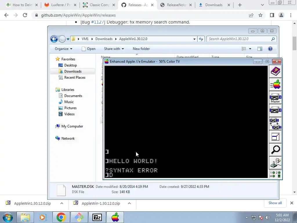This screenshot has height=223, width=297.
Task: Swap disks between drives 1 and 2
Action: (276, 124)
